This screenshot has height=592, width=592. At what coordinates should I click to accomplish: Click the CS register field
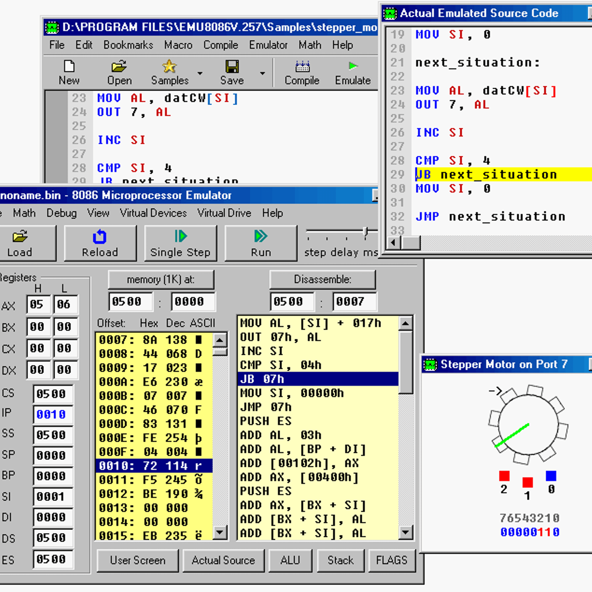click(x=53, y=394)
